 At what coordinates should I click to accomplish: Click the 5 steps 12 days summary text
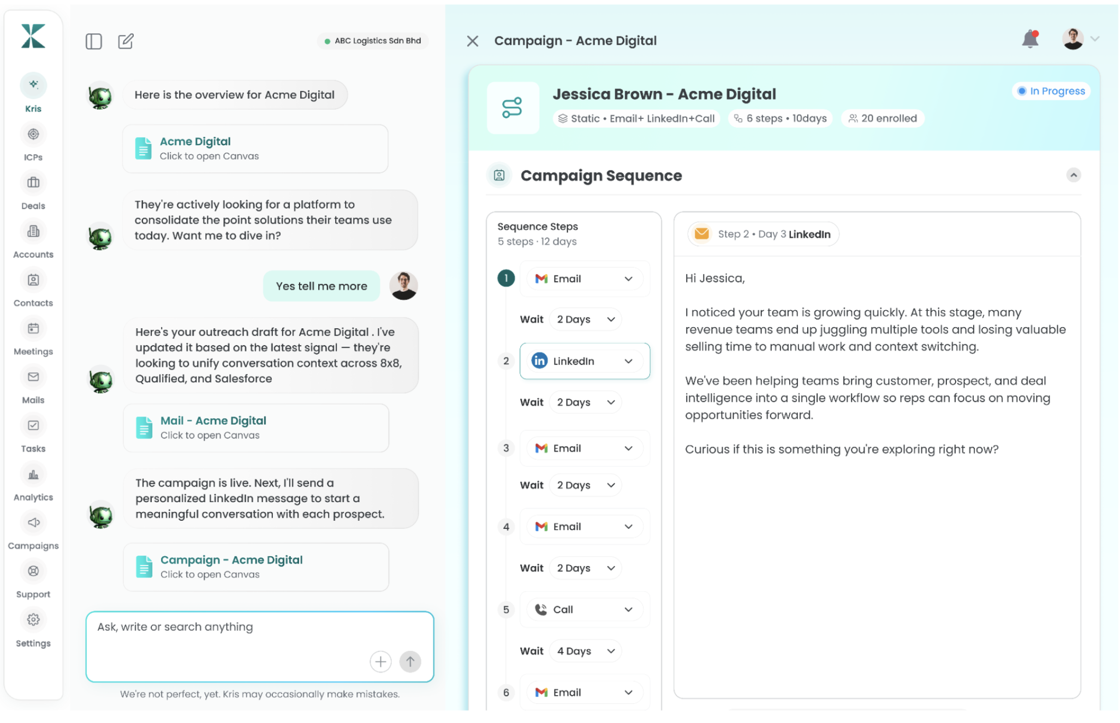click(537, 242)
